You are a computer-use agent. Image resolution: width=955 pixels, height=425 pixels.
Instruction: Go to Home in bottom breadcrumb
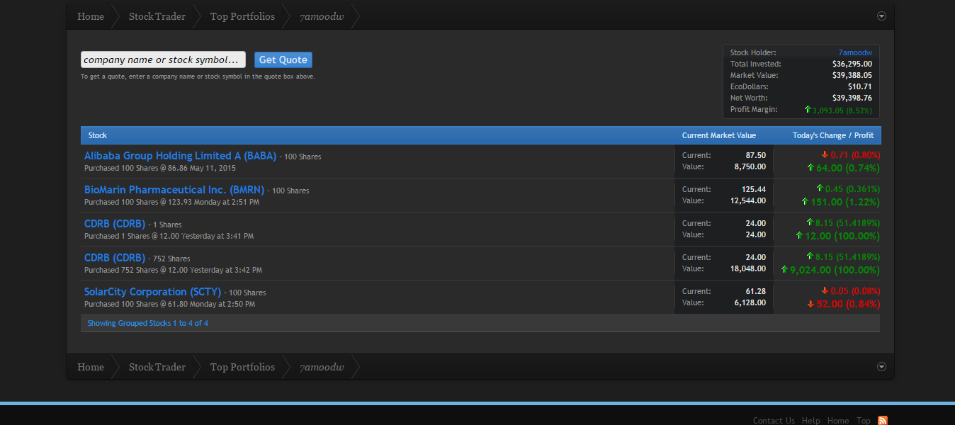pyautogui.click(x=91, y=367)
